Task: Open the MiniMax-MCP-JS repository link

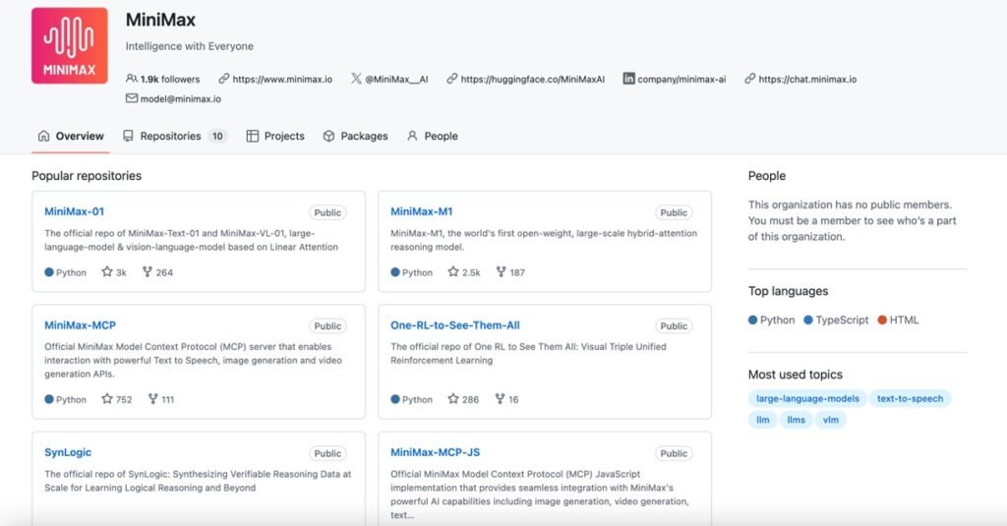Action: pos(435,452)
